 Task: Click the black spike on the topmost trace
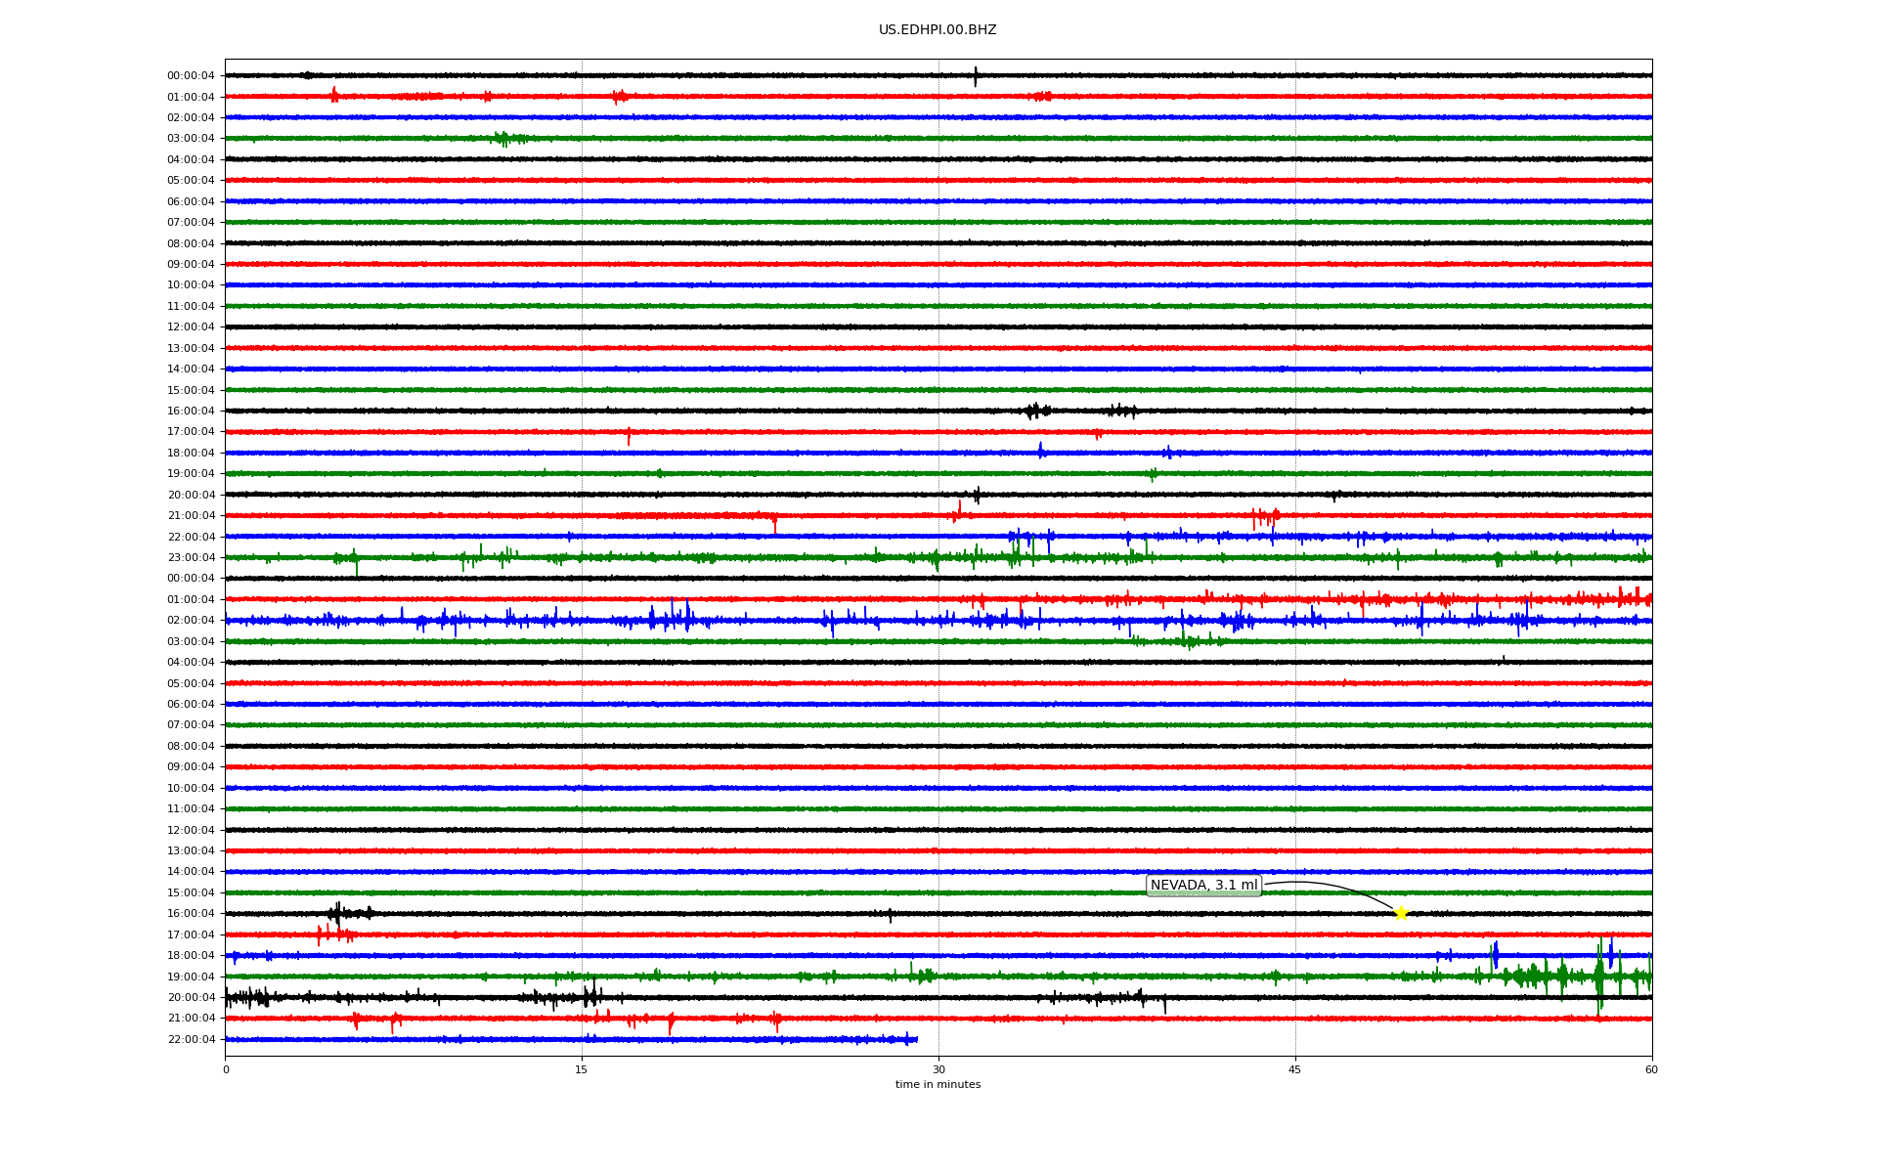[x=975, y=75]
